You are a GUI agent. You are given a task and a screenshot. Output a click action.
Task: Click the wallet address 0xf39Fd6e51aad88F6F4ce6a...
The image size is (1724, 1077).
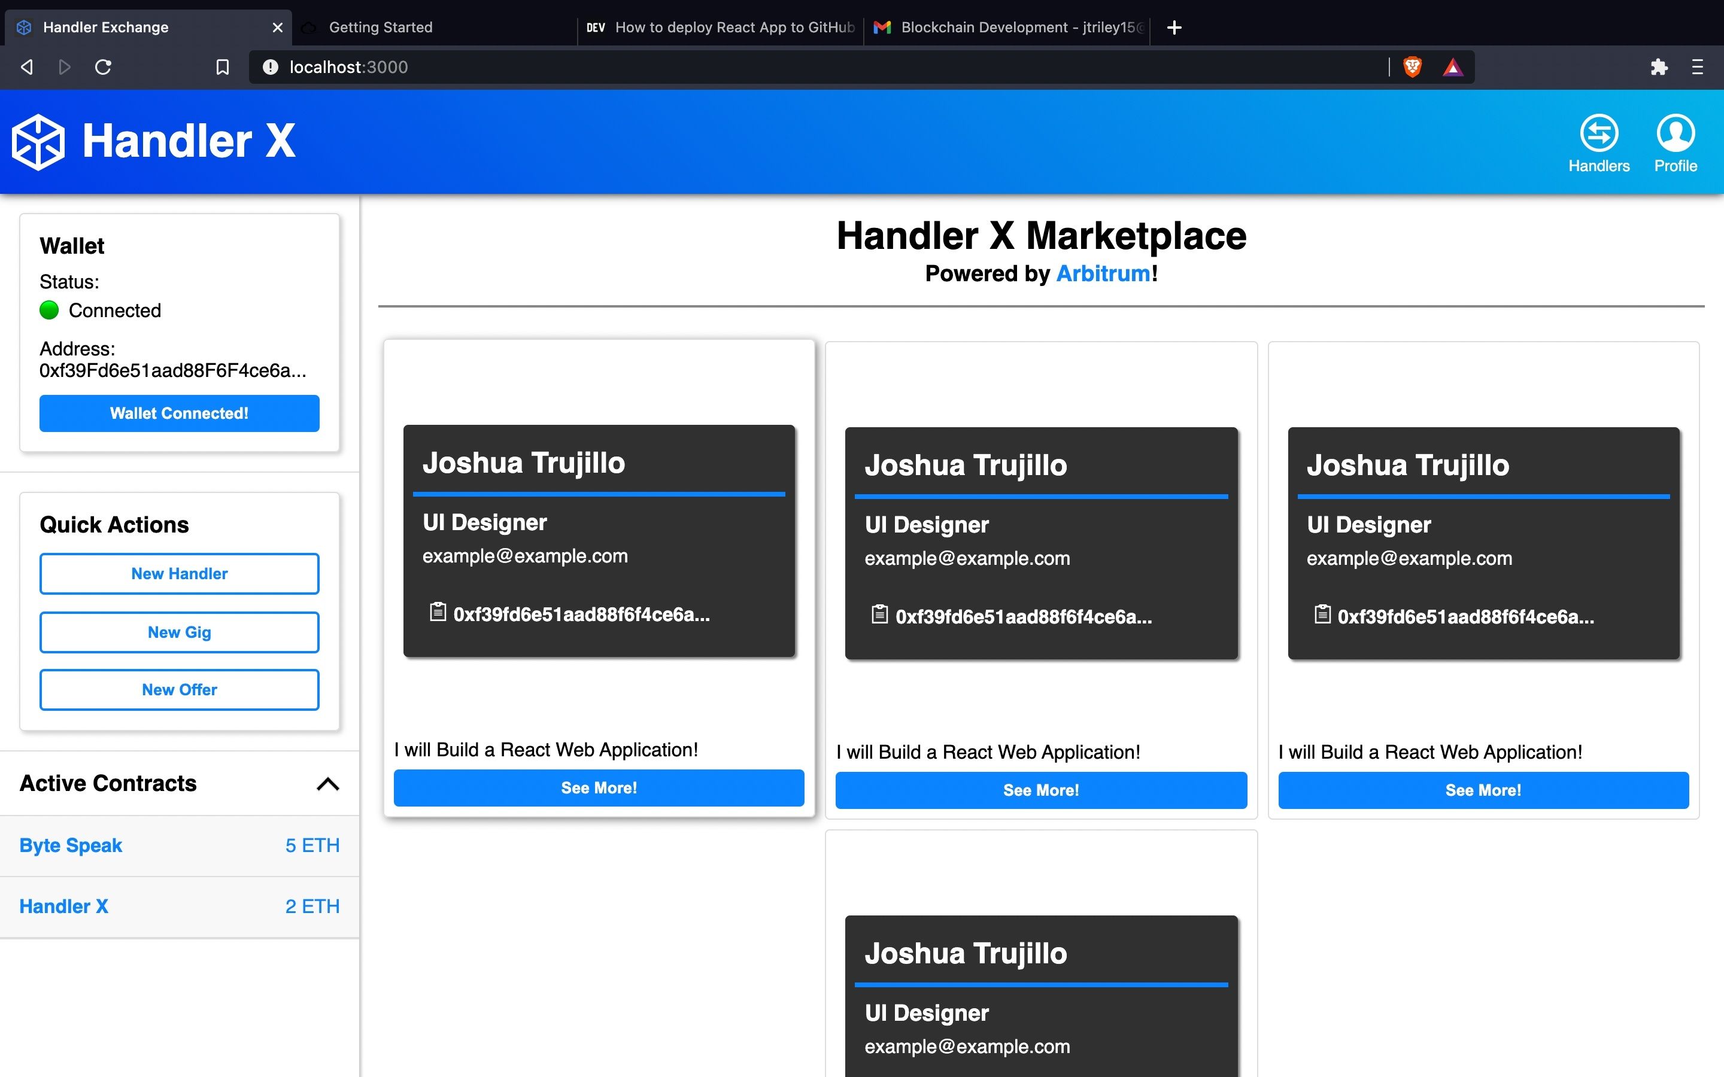pos(173,370)
